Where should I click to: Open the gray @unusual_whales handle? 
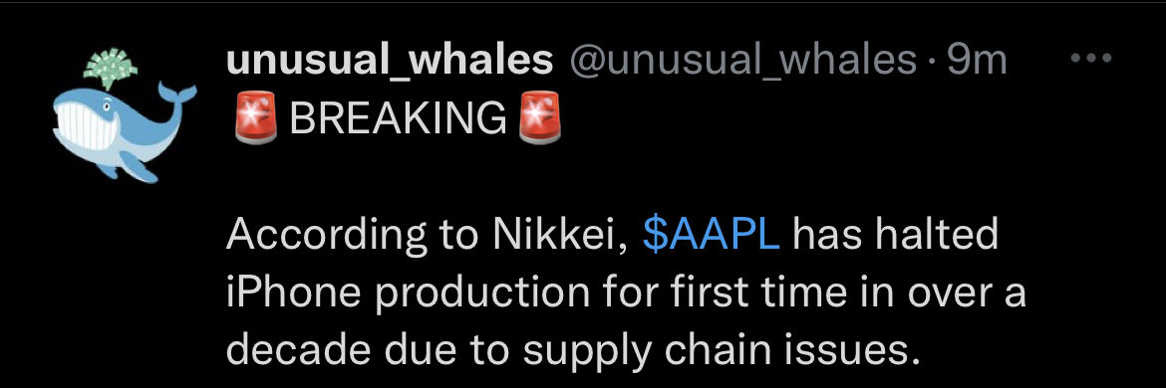pyautogui.click(x=742, y=60)
